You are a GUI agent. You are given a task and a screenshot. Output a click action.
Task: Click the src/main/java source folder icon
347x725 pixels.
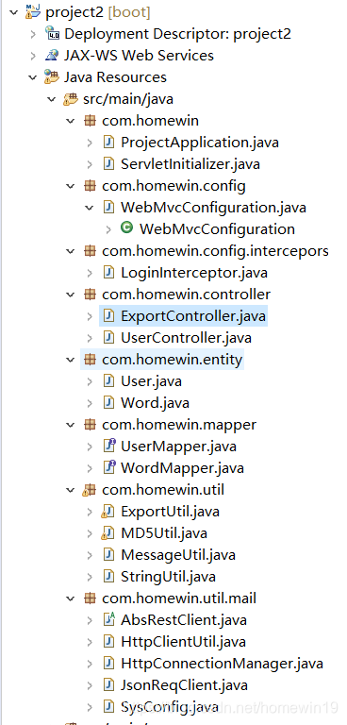(70, 99)
